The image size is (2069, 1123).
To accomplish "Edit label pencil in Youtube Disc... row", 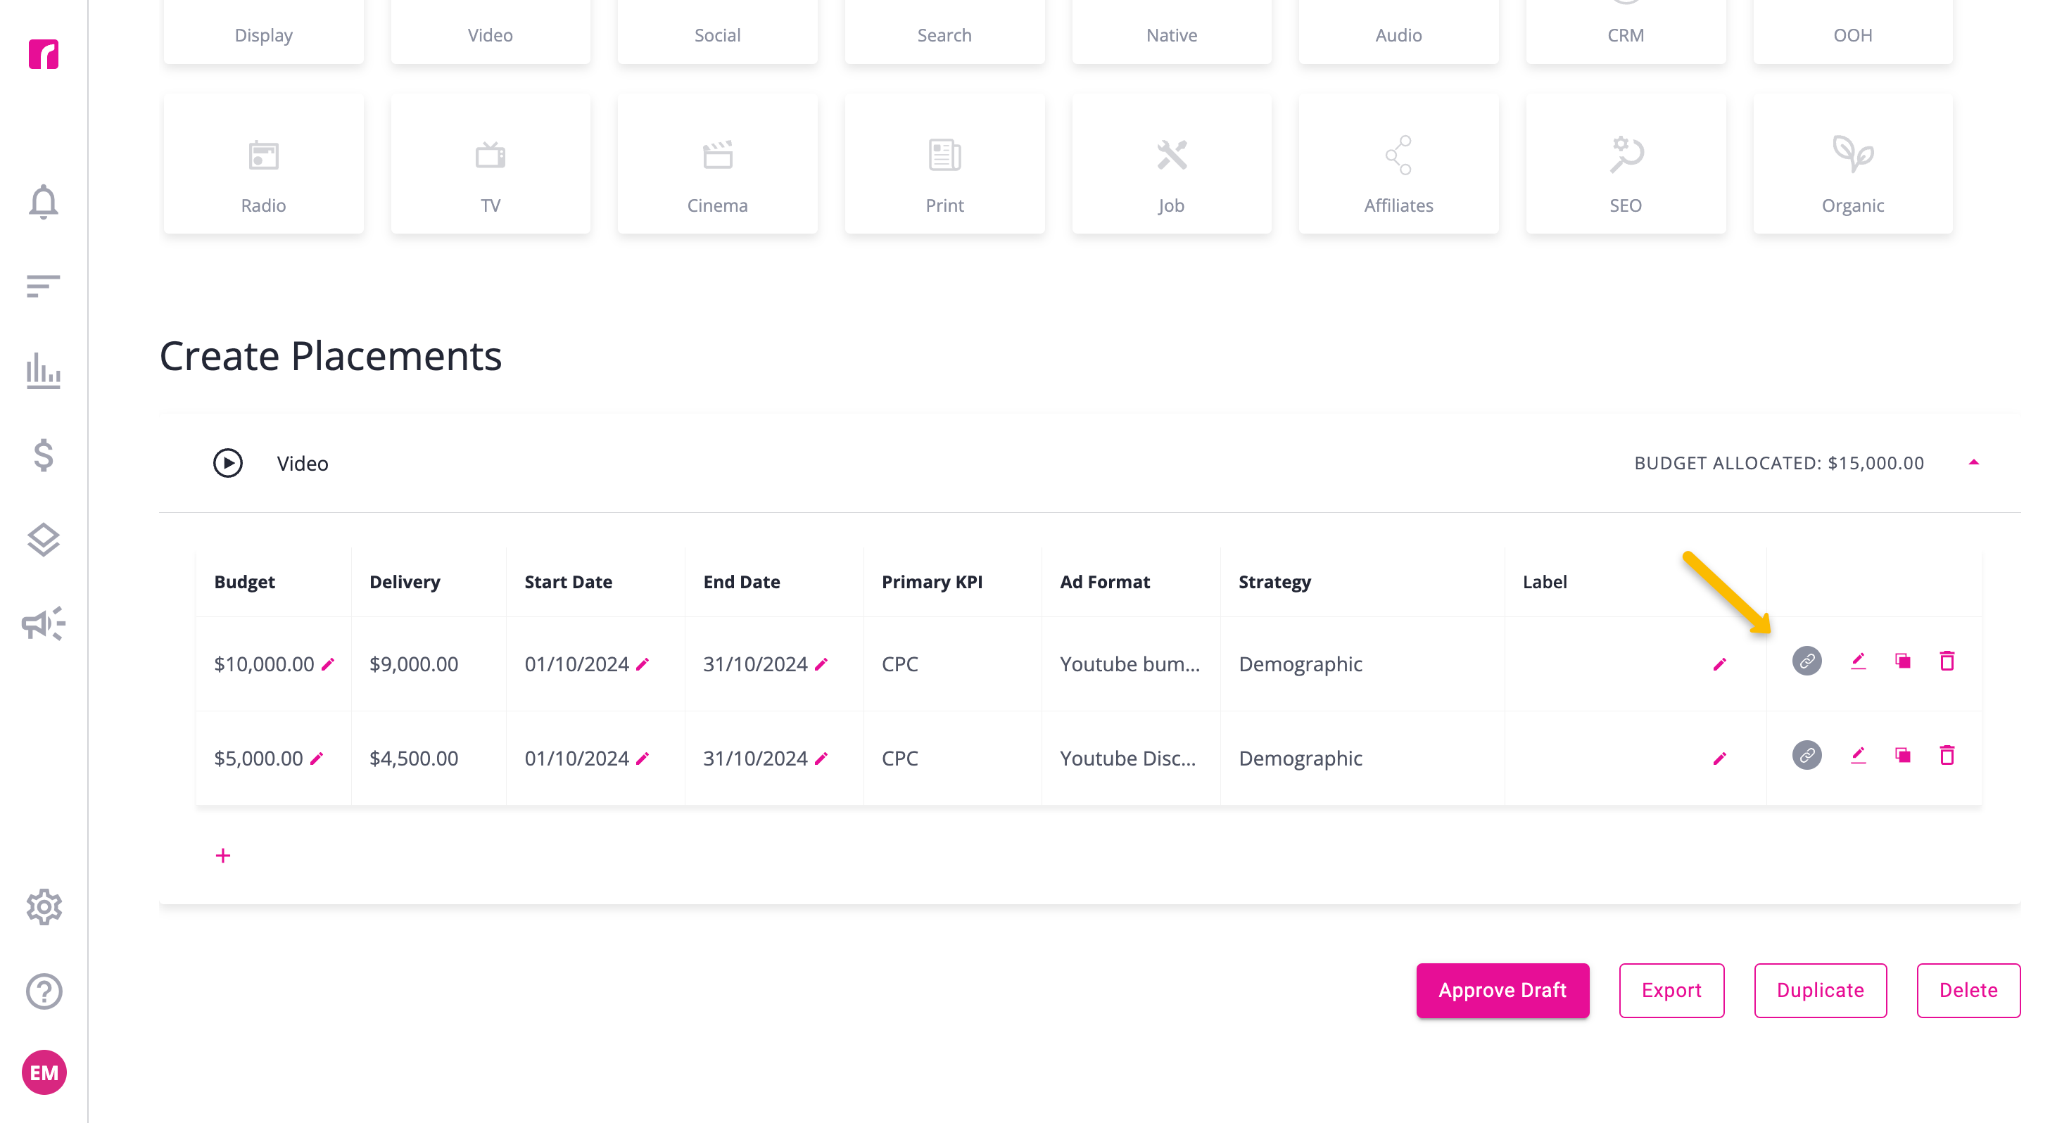I will (x=1720, y=759).
